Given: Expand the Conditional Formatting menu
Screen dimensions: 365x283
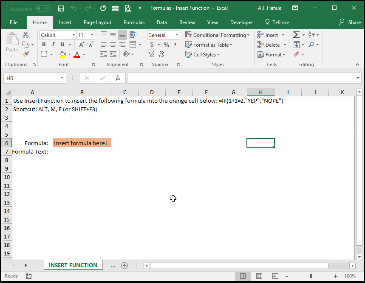Looking at the screenshot, I should 218,35.
